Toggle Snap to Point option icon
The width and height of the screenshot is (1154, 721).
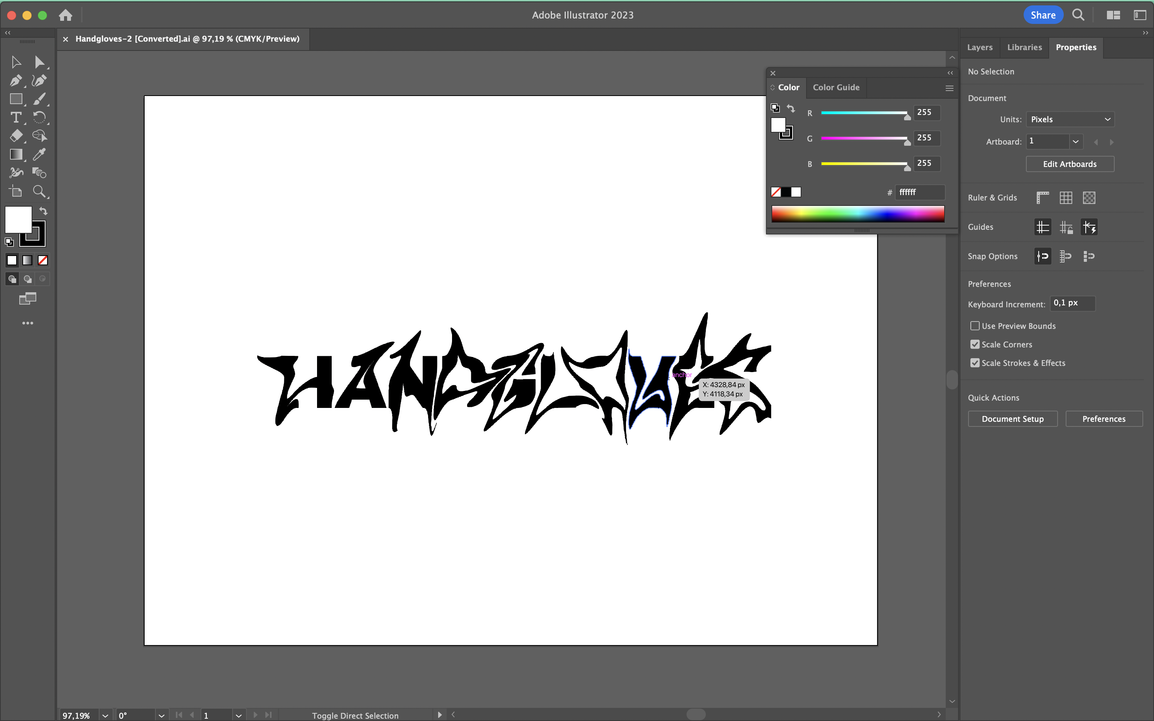1043,256
